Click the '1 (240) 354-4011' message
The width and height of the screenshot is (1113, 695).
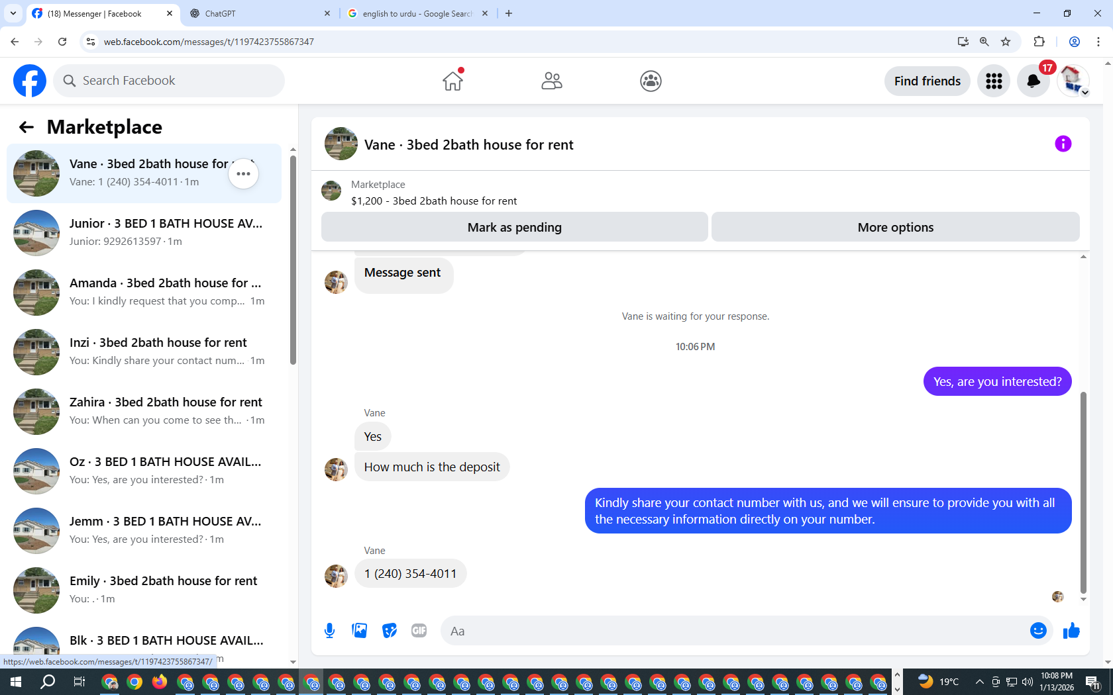pos(411,573)
